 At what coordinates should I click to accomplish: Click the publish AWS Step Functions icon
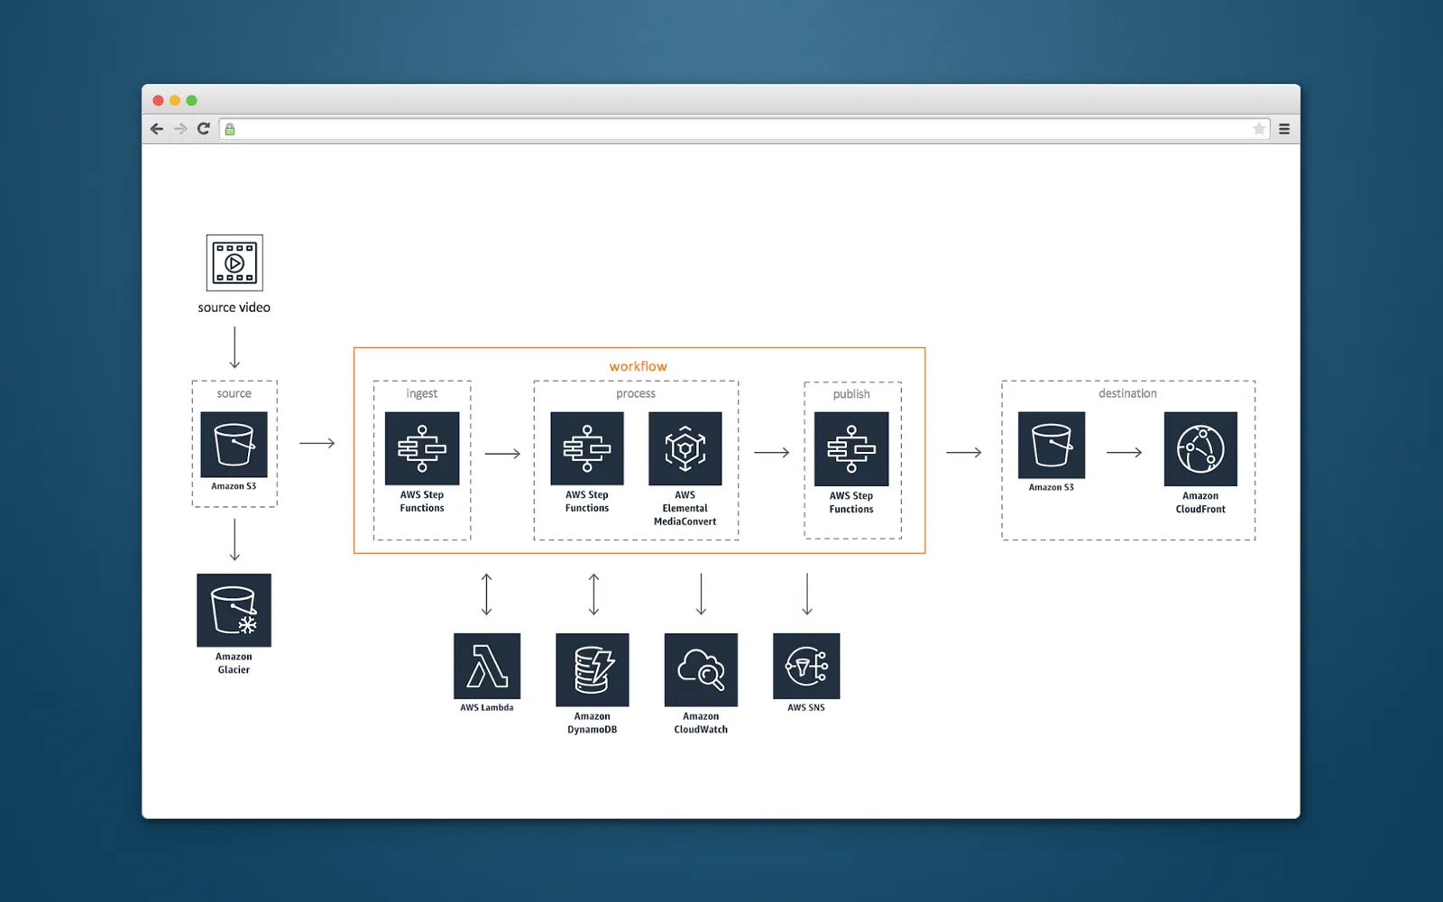coord(851,449)
